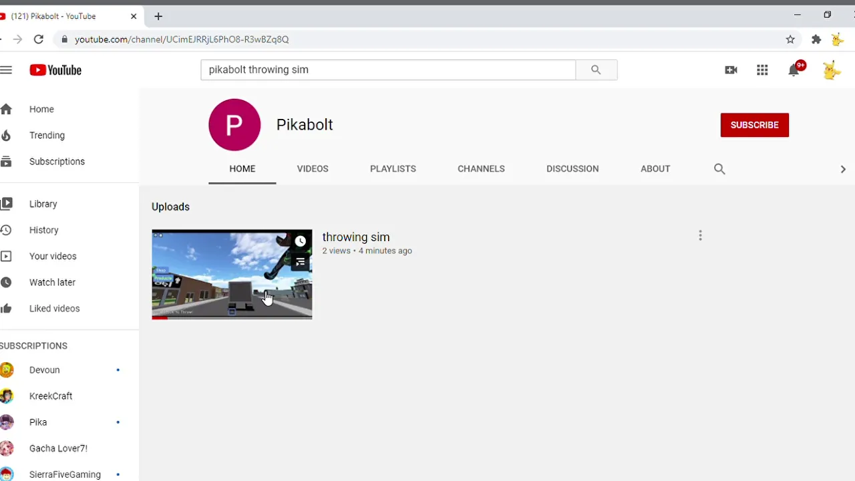855x481 pixels.
Task: Show more channel tabs arrow
Action: [x=843, y=169]
